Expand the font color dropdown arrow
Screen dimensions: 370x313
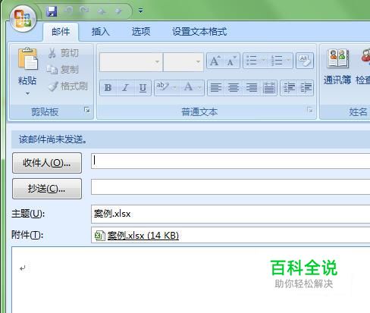pos(199,88)
